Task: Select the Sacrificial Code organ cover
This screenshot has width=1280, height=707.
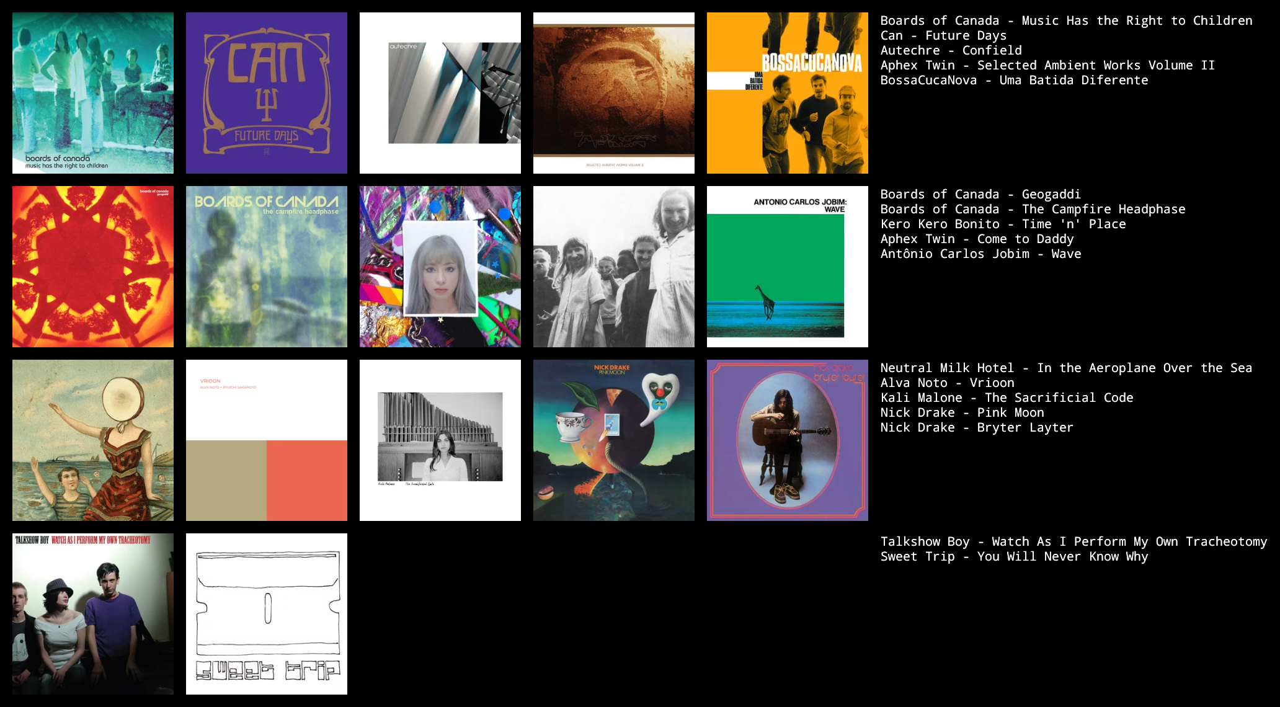Action: point(440,440)
